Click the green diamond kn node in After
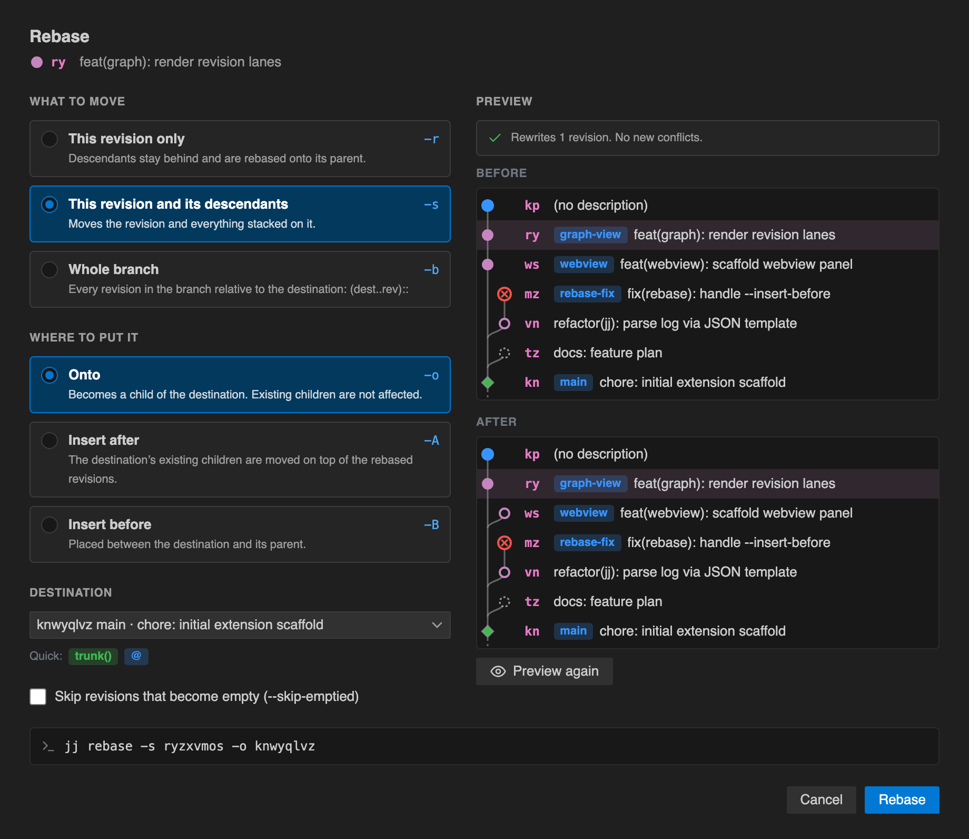Screen dimensions: 969x839 (488, 631)
